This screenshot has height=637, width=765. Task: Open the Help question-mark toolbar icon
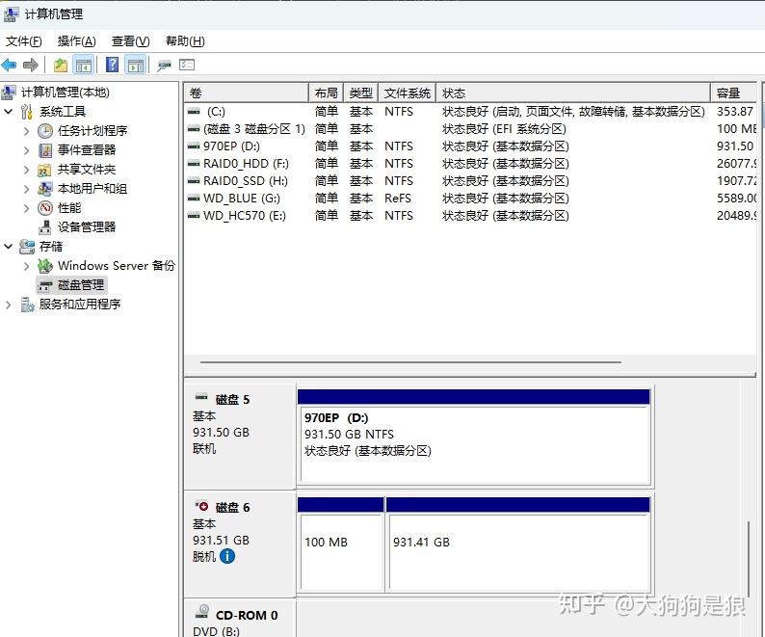[112, 65]
